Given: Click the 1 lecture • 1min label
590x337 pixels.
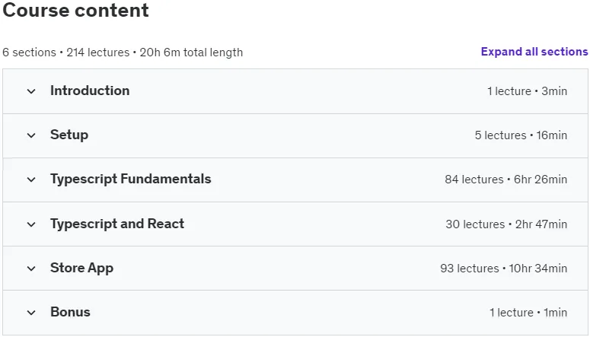Looking at the screenshot, I should pos(528,313).
